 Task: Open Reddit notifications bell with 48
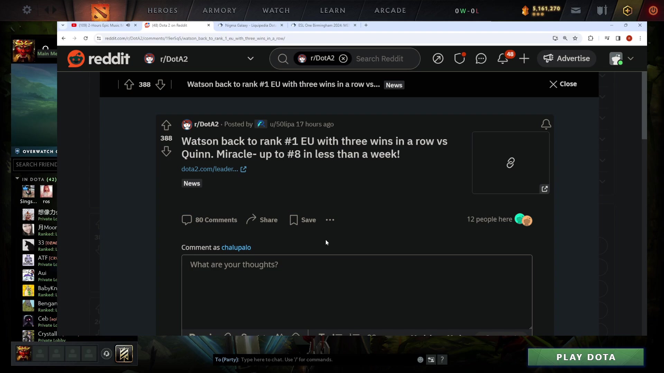click(504, 58)
